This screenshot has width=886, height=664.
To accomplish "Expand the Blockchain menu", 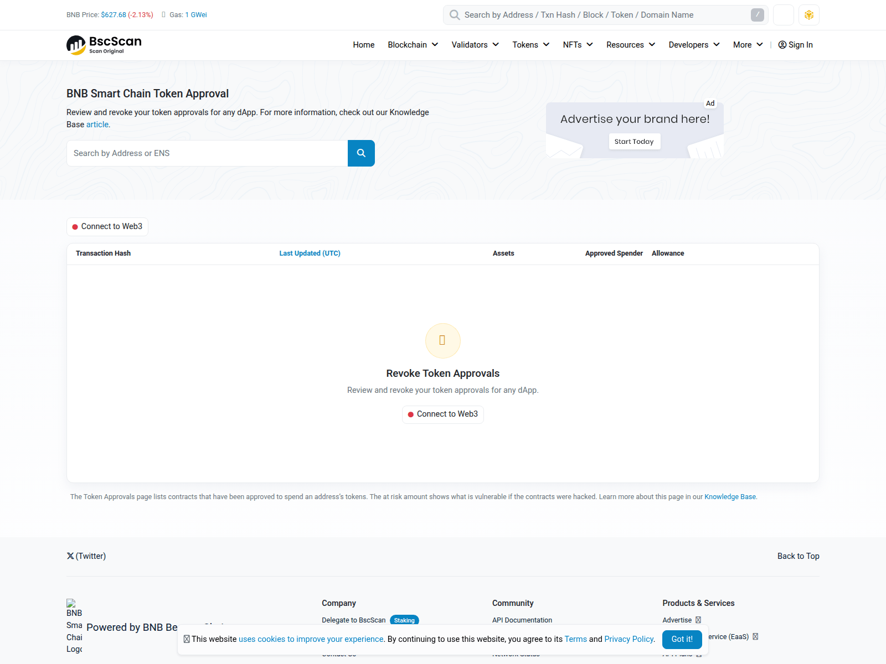I will [x=413, y=45].
